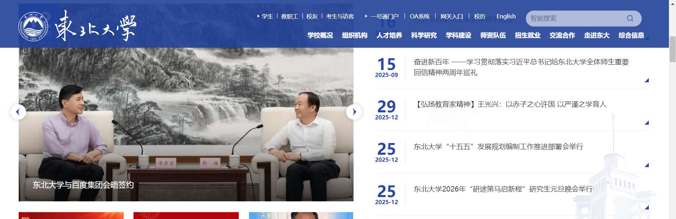Go to previous carousel slide arrow
Viewport: 676px width, 219px height.
click(18, 112)
